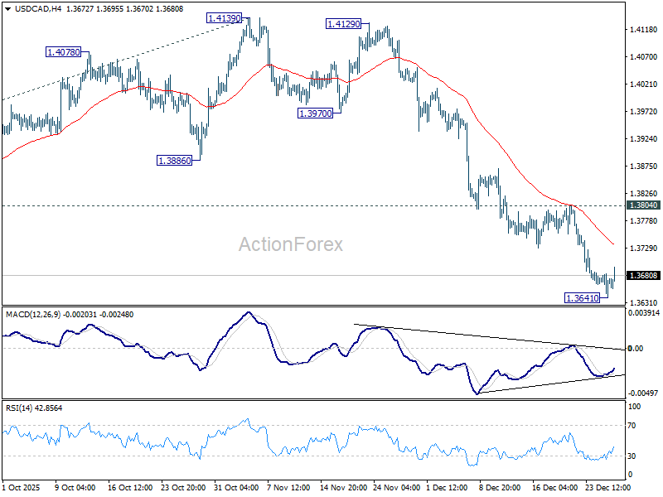663x497 pixels.
Task: Click the 1.38750 price axis value
Action: point(644,166)
